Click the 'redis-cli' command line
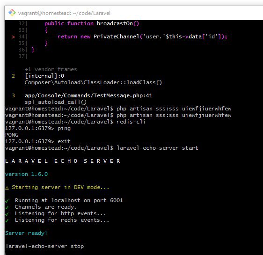 coord(75,122)
